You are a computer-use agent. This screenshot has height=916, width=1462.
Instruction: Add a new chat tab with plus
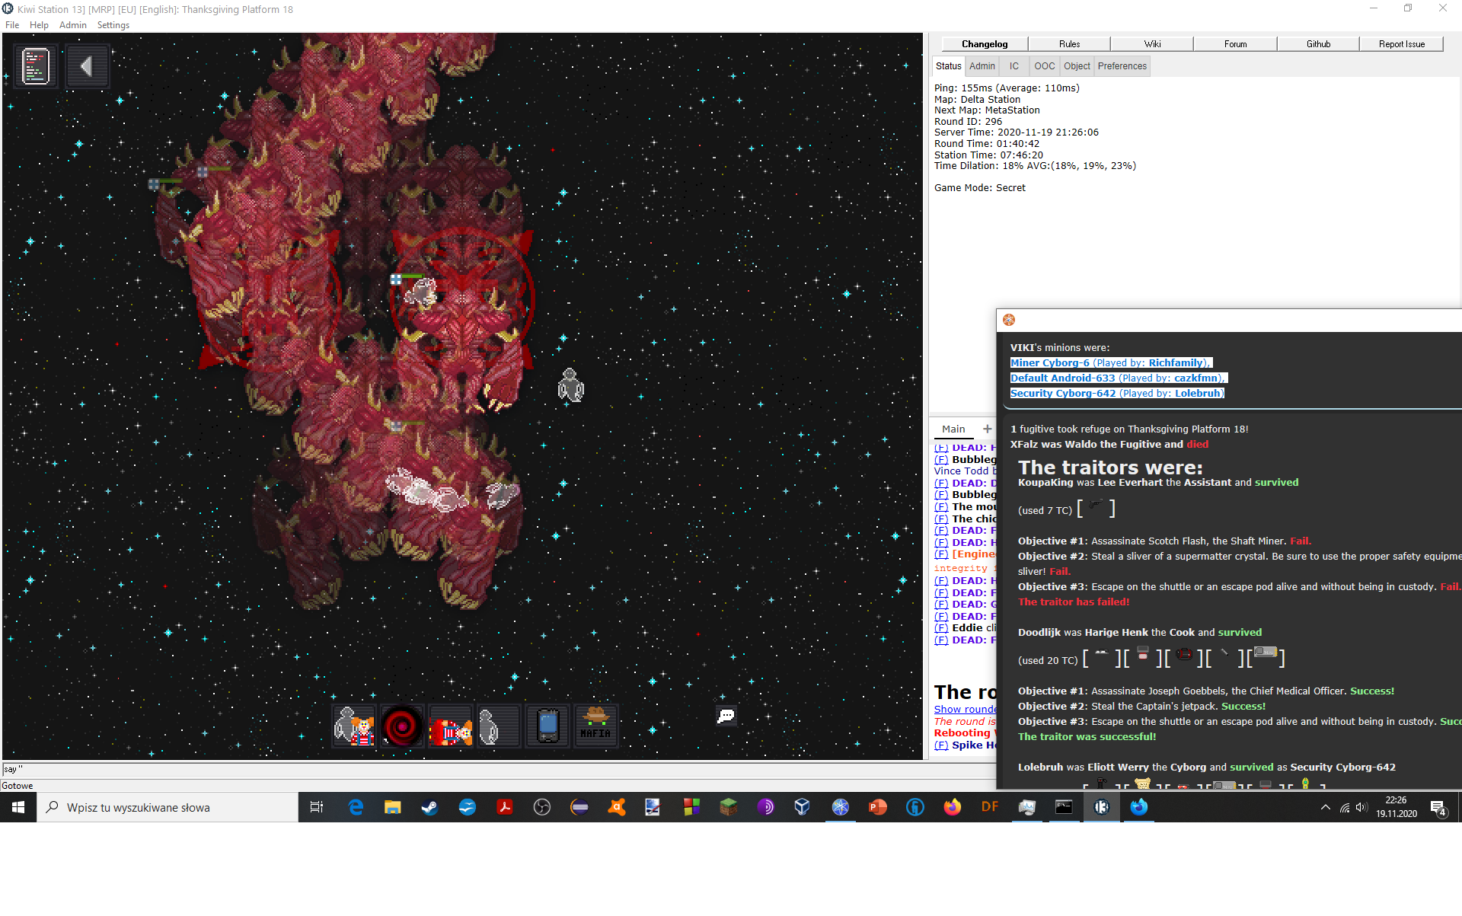tap(988, 429)
